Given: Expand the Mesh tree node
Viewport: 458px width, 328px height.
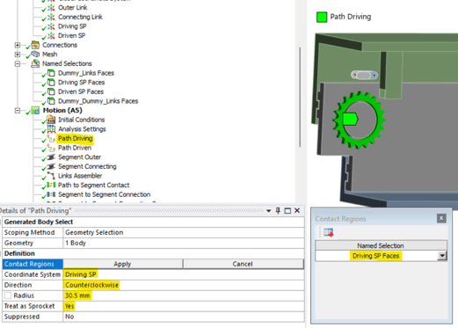Looking at the screenshot, I should (18, 55).
